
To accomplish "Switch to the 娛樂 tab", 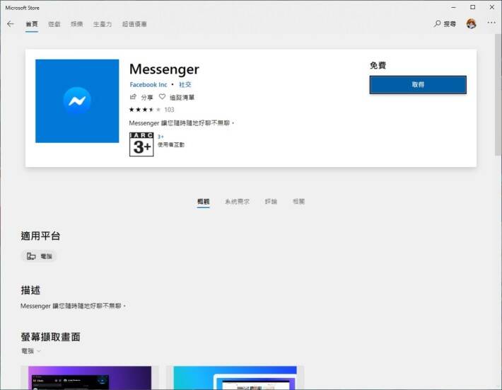I will click(77, 24).
